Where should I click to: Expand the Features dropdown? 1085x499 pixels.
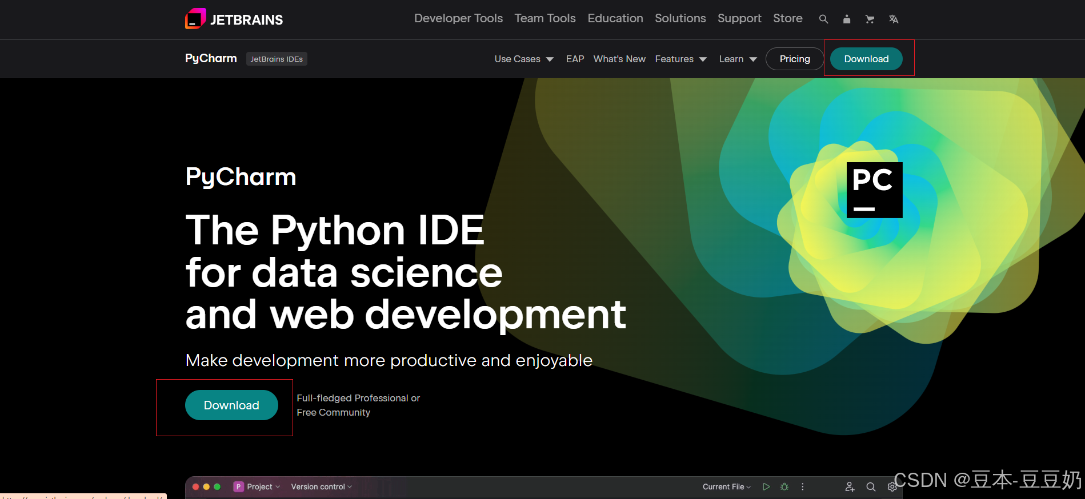point(681,59)
